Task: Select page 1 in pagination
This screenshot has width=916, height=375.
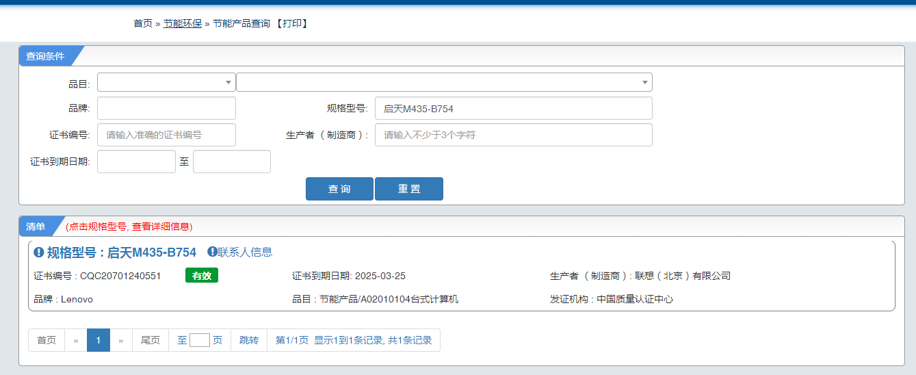Action: [x=99, y=340]
